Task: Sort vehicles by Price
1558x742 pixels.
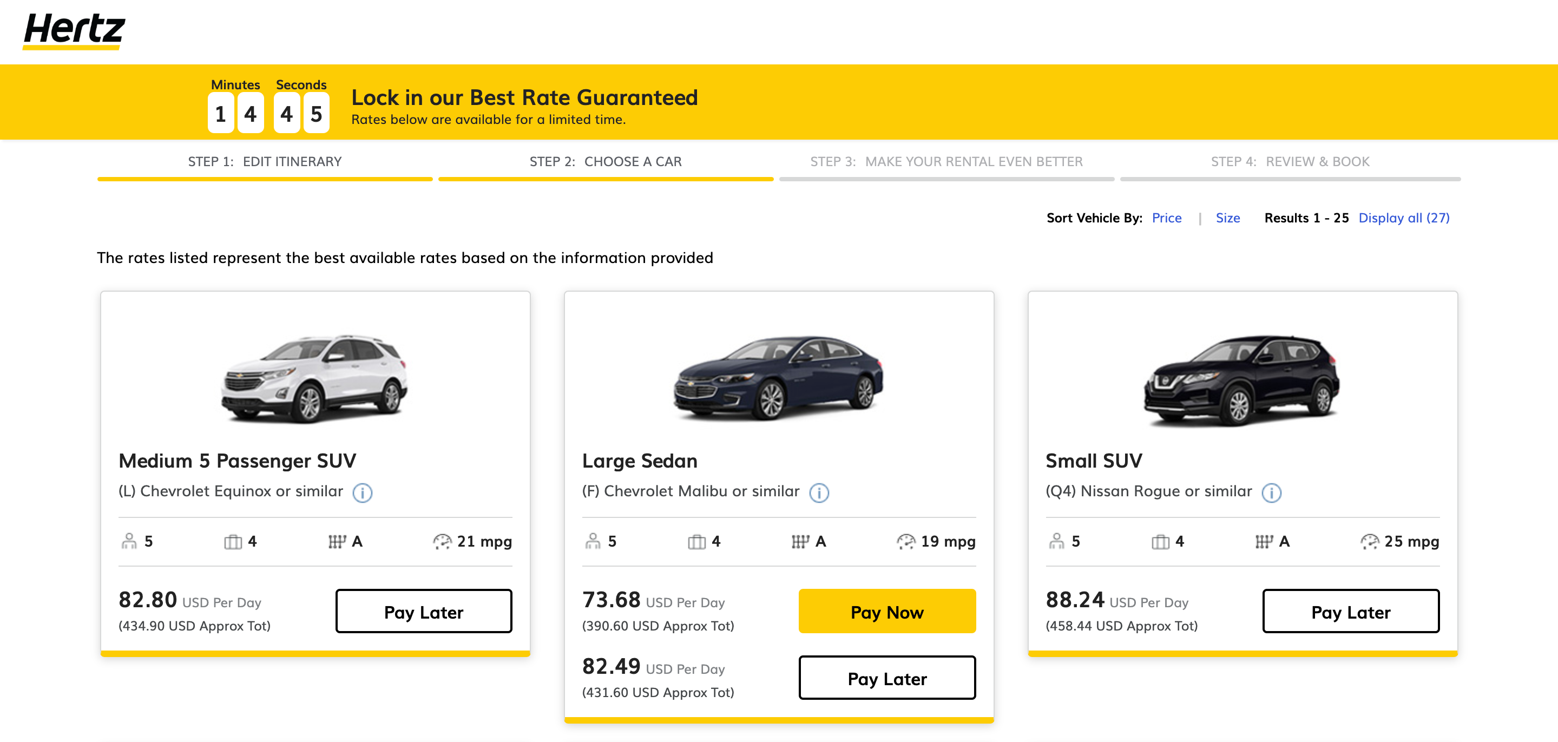Action: 1166,218
